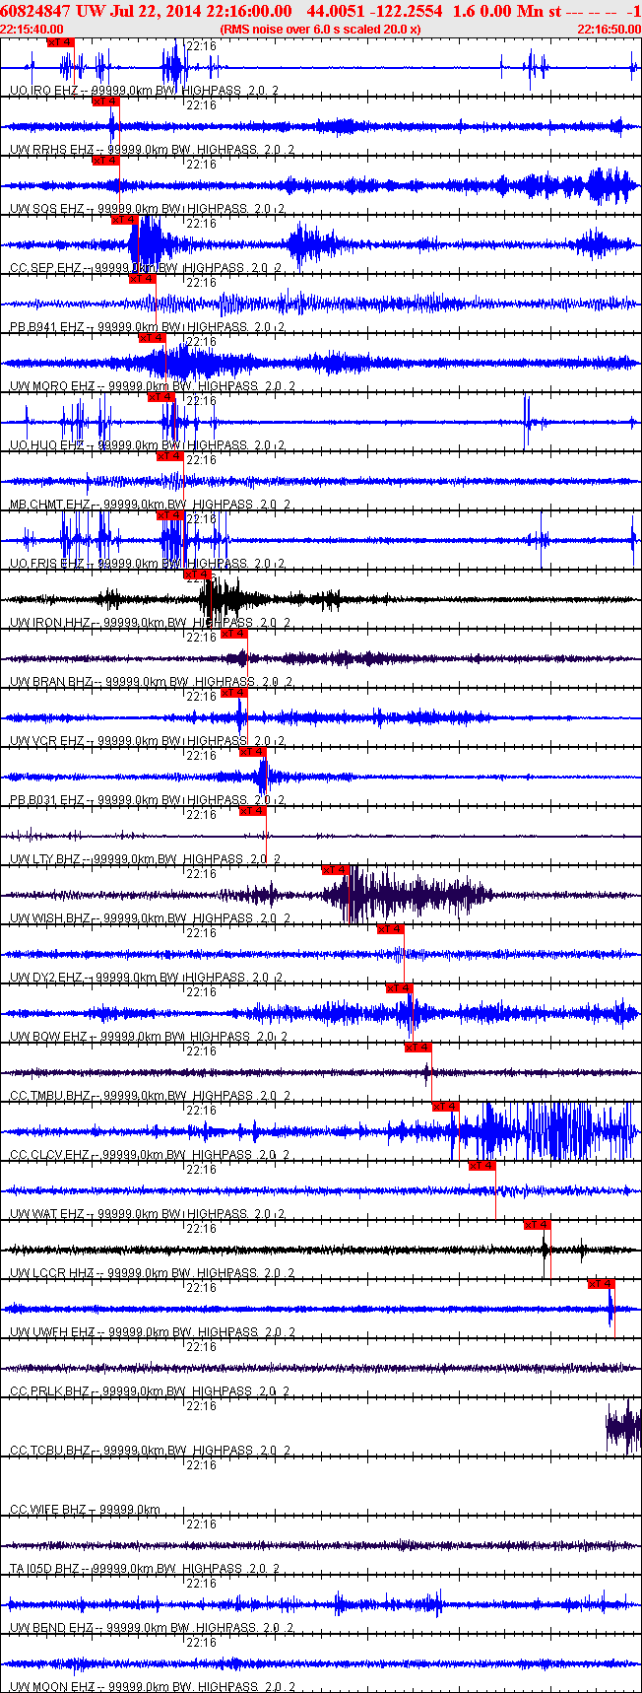Select event ID 60824847 in header

click(34, 11)
